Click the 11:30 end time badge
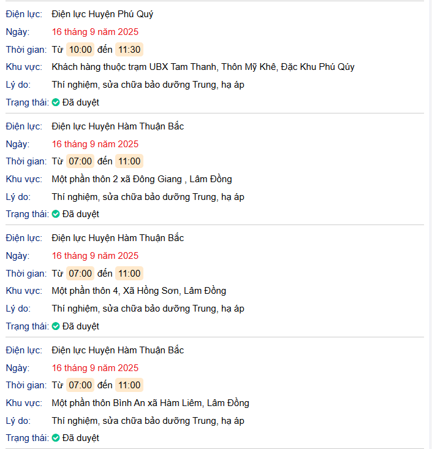Viewport: 432px width, 449px height. [x=129, y=50]
